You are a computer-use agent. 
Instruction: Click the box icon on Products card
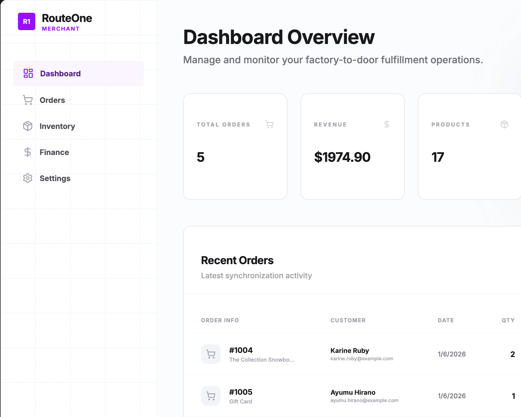pos(505,124)
